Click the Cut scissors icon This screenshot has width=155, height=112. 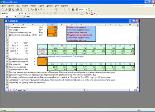tap(29, 10)
